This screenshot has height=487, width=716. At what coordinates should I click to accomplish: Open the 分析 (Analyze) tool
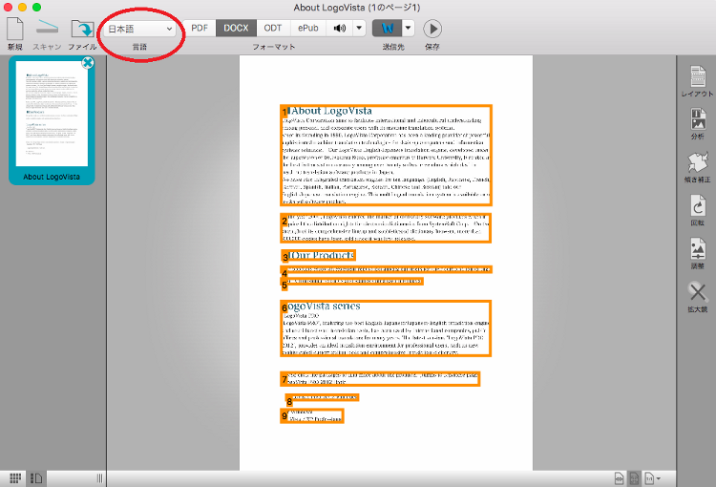coord(697,123)
